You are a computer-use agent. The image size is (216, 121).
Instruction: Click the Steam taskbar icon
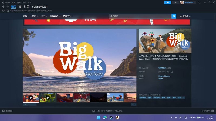111,118
